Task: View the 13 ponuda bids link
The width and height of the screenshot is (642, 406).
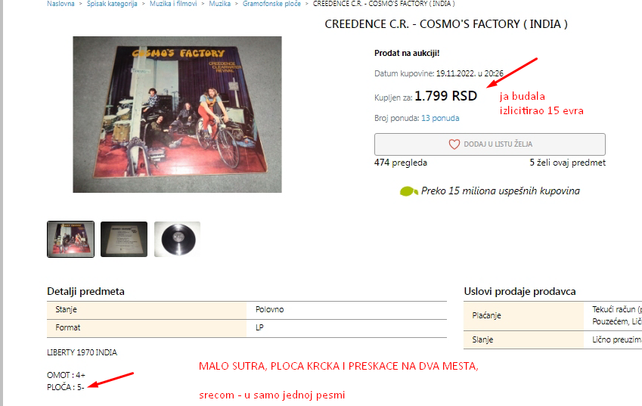Action: click(440, 118)
